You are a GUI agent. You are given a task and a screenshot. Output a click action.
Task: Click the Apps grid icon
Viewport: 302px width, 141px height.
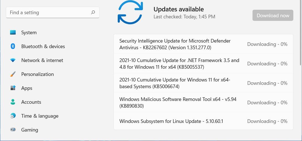pos(13,88)
